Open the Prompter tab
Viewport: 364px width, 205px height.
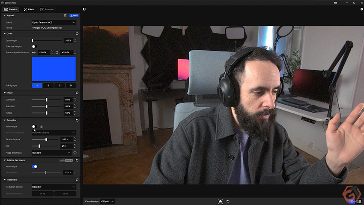click(x=47, y=9)
